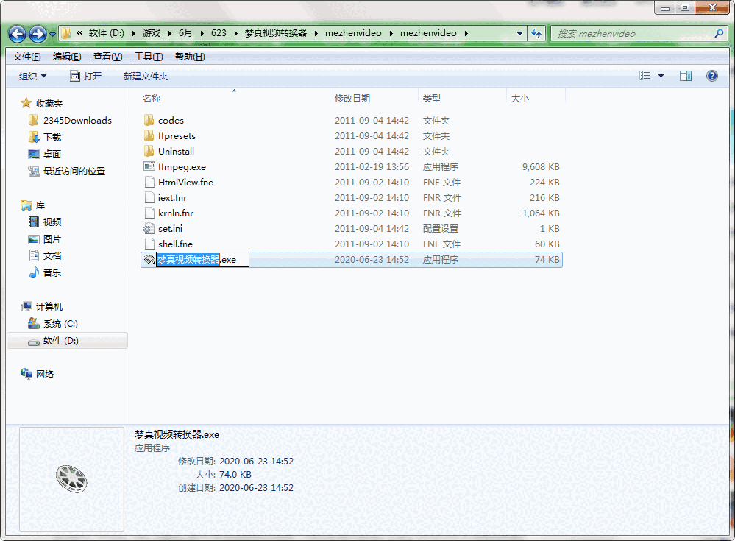
Task: Expand breadcrumb arrow after 623
Action: click(x=235, y=33)
